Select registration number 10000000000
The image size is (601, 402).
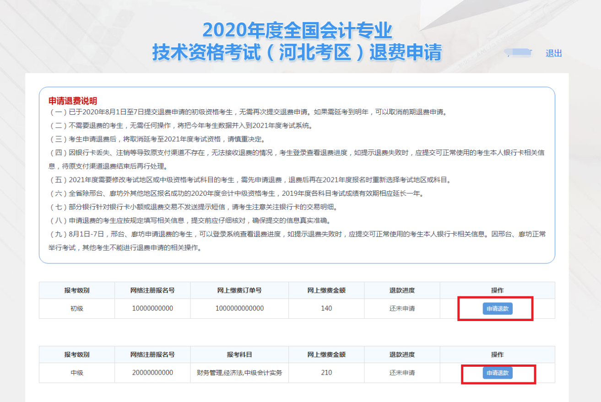152,308
